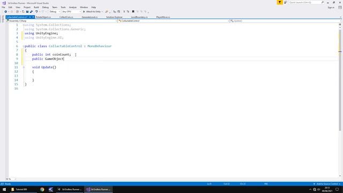The height and width of the screenshot is (193, 343).
Task: Open the Windows Start menu
Action: 4,189
